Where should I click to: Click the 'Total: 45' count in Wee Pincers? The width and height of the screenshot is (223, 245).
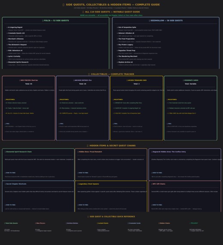click(29, 84)
